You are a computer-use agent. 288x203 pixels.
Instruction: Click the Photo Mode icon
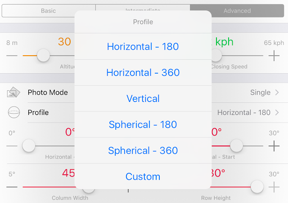13,93
